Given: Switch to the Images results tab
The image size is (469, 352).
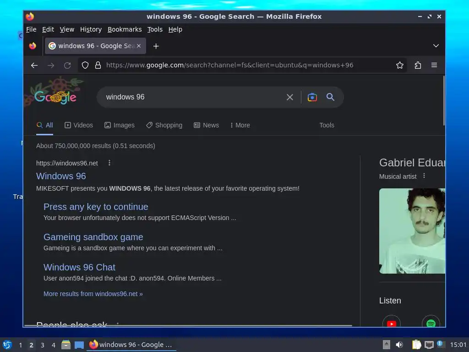Looking at the screenshot, I should pyautogui.click(x=120, y=125).
